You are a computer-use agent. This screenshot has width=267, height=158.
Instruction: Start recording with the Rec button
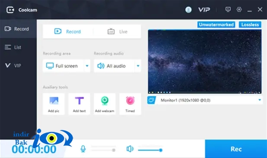click(236, 149)
